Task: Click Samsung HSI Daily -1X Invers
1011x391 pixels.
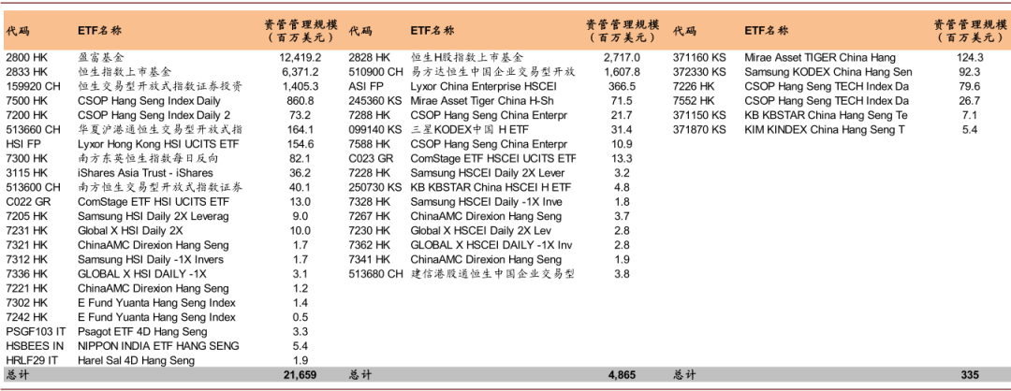Action: point(151,260)
